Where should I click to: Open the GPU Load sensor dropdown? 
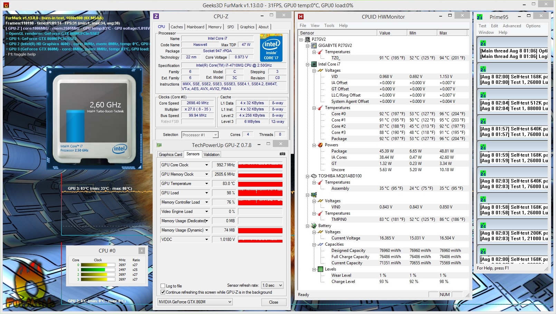207,193
